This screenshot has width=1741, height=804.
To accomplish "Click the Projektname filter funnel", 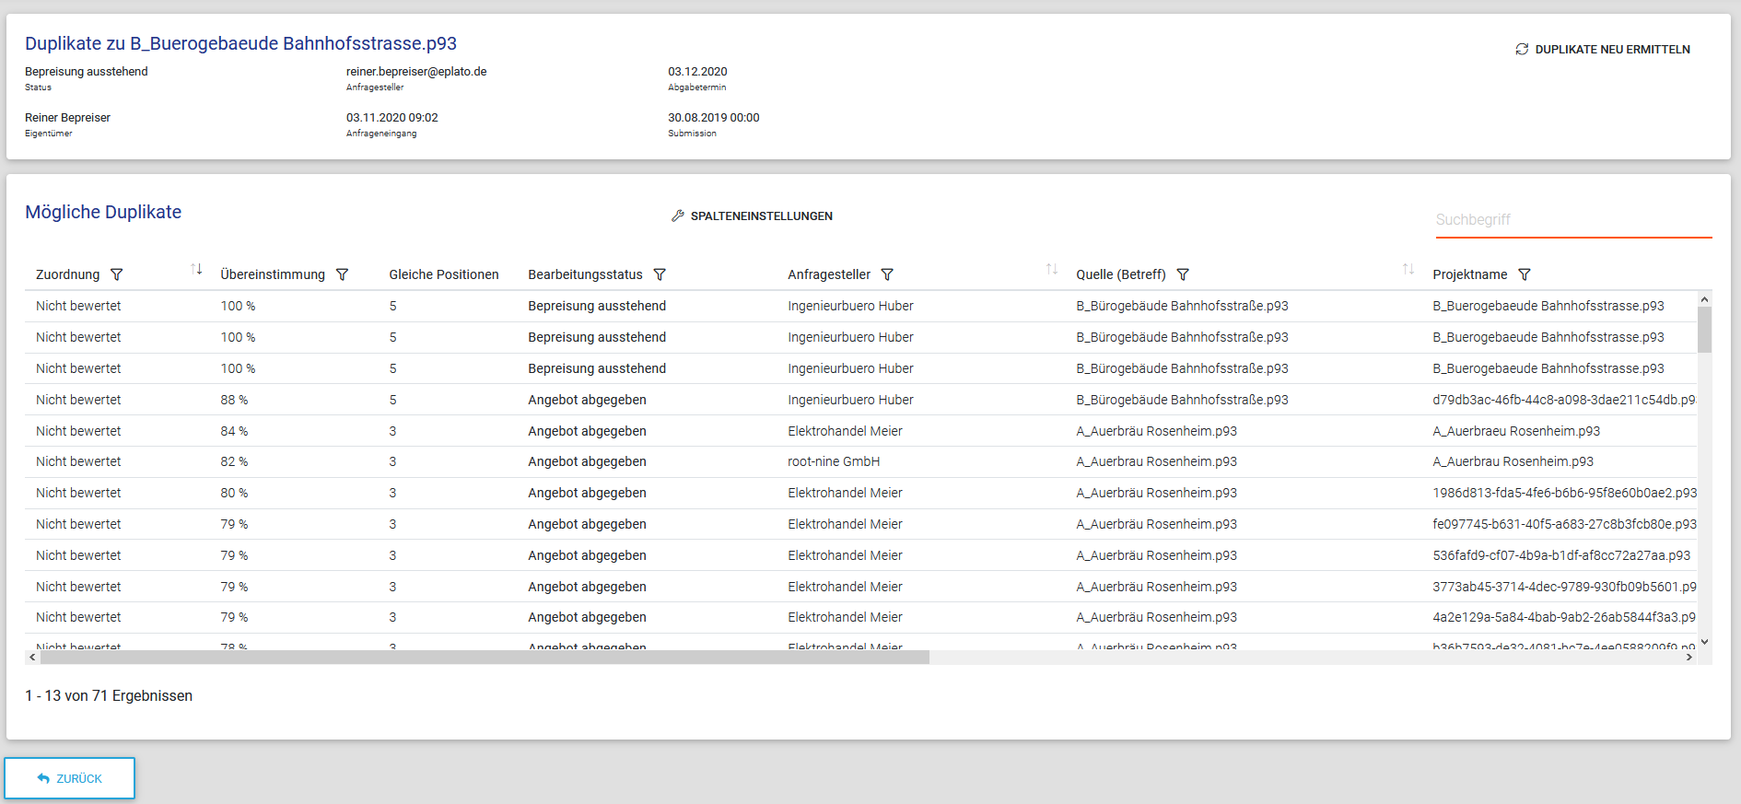I will click(x=1525, y=274).
